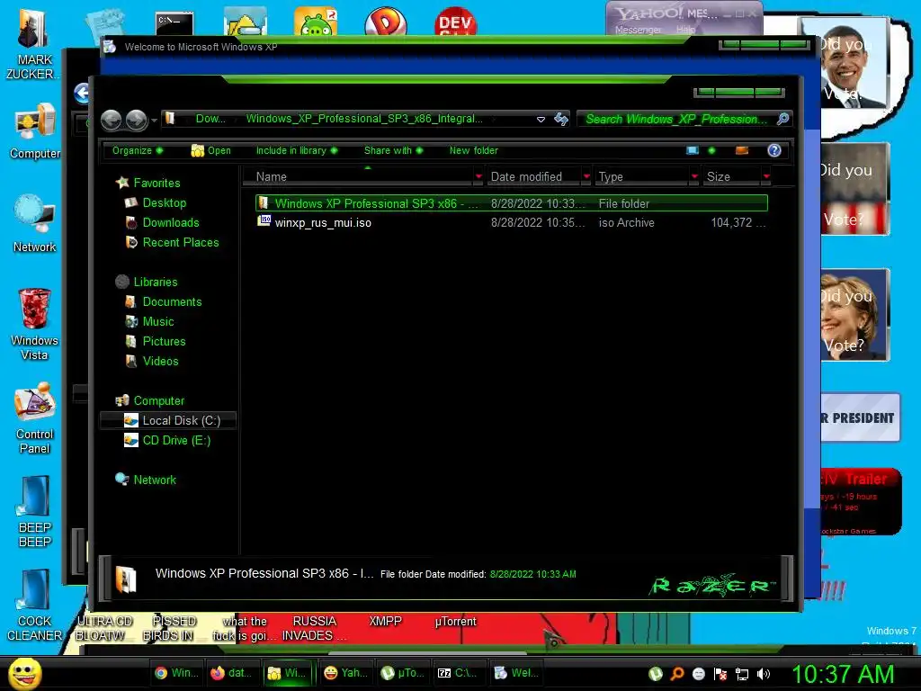Switch to Wel... taskbar button
This screenshot has height=691, width=921.
click(x=515, y=673)
